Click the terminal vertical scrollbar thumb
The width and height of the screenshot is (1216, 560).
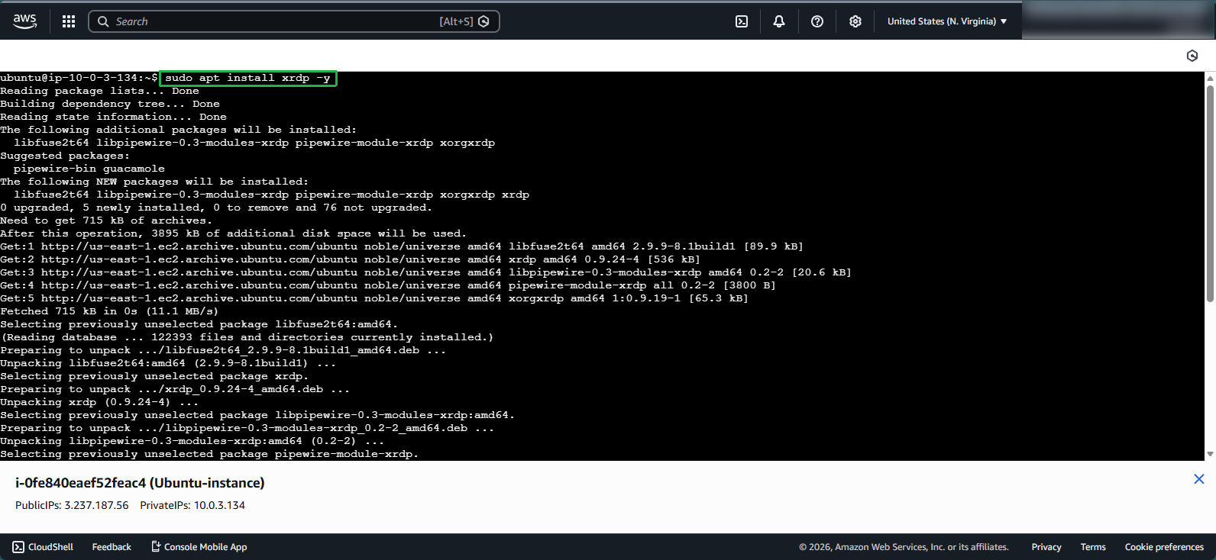pyautogui.click(x=1210, y=193)
